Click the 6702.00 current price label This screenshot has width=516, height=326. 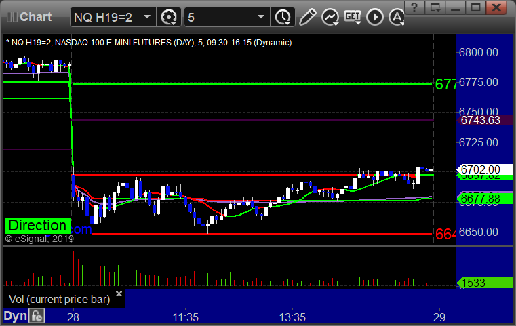pos(485,169)
